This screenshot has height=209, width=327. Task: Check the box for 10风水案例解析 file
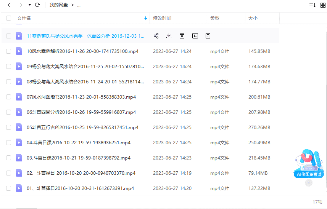coord(9,51)
